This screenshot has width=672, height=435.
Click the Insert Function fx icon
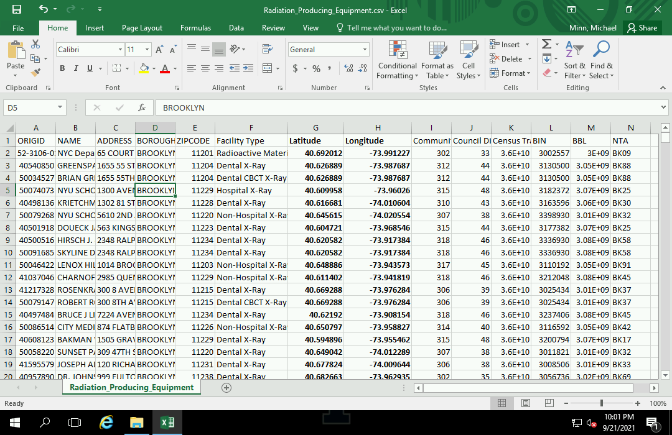pyautogui.click(x=142, y=108)
